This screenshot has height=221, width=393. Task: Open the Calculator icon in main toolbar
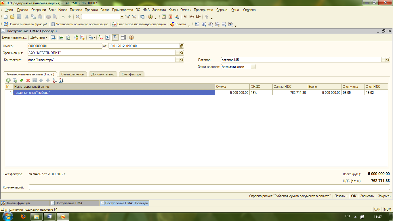click(x=164, y=17)
